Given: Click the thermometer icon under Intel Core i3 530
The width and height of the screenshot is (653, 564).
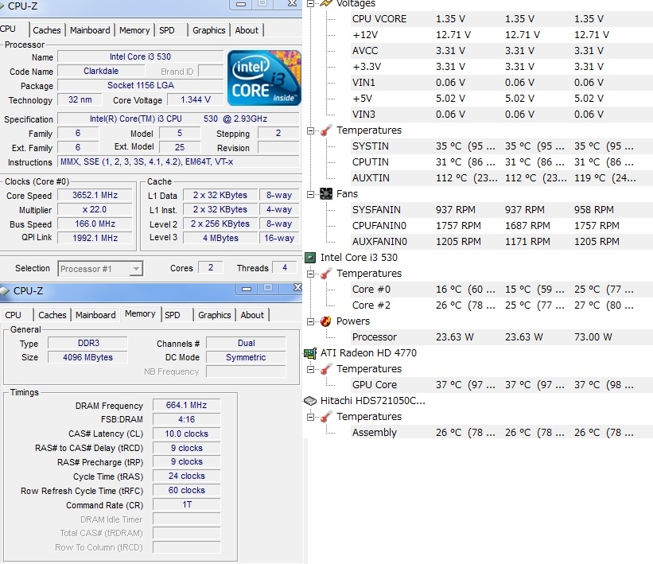Looking at the screenshot, I should 325,274.
